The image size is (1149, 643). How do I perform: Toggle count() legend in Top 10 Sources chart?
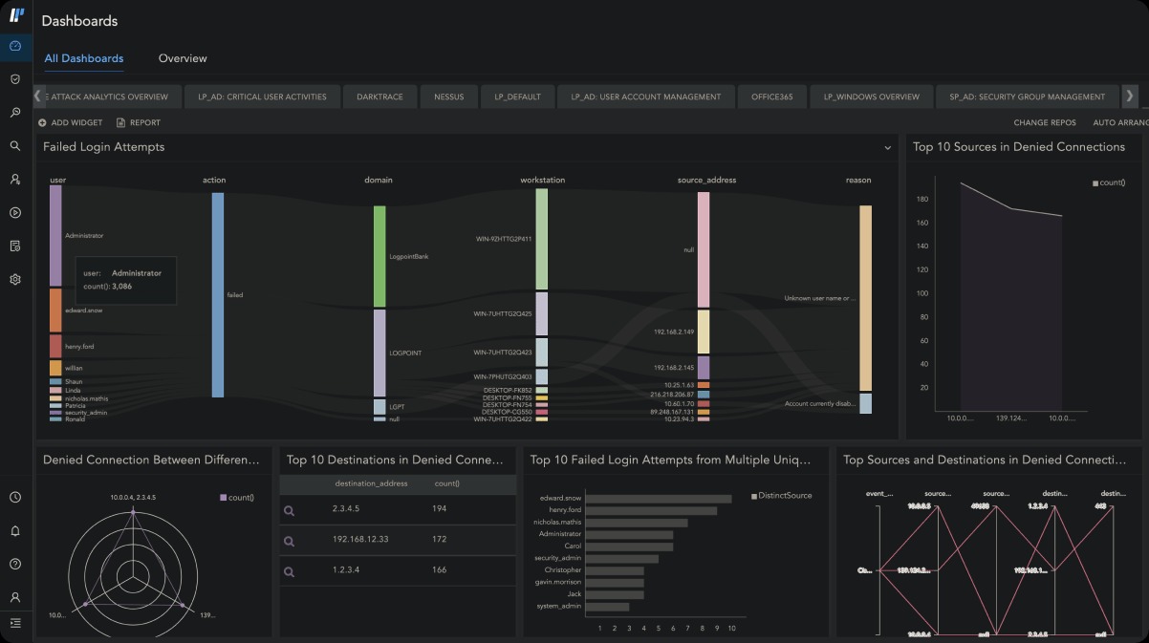point(1109,182)
